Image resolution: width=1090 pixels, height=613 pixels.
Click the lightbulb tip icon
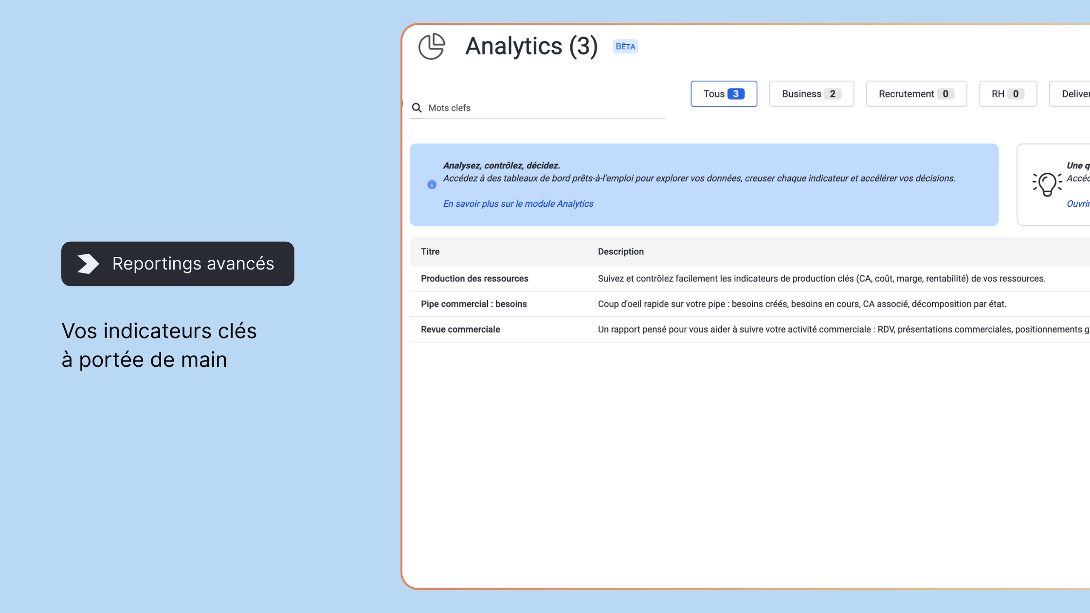pyautogui.click(x=1047, y=184)
